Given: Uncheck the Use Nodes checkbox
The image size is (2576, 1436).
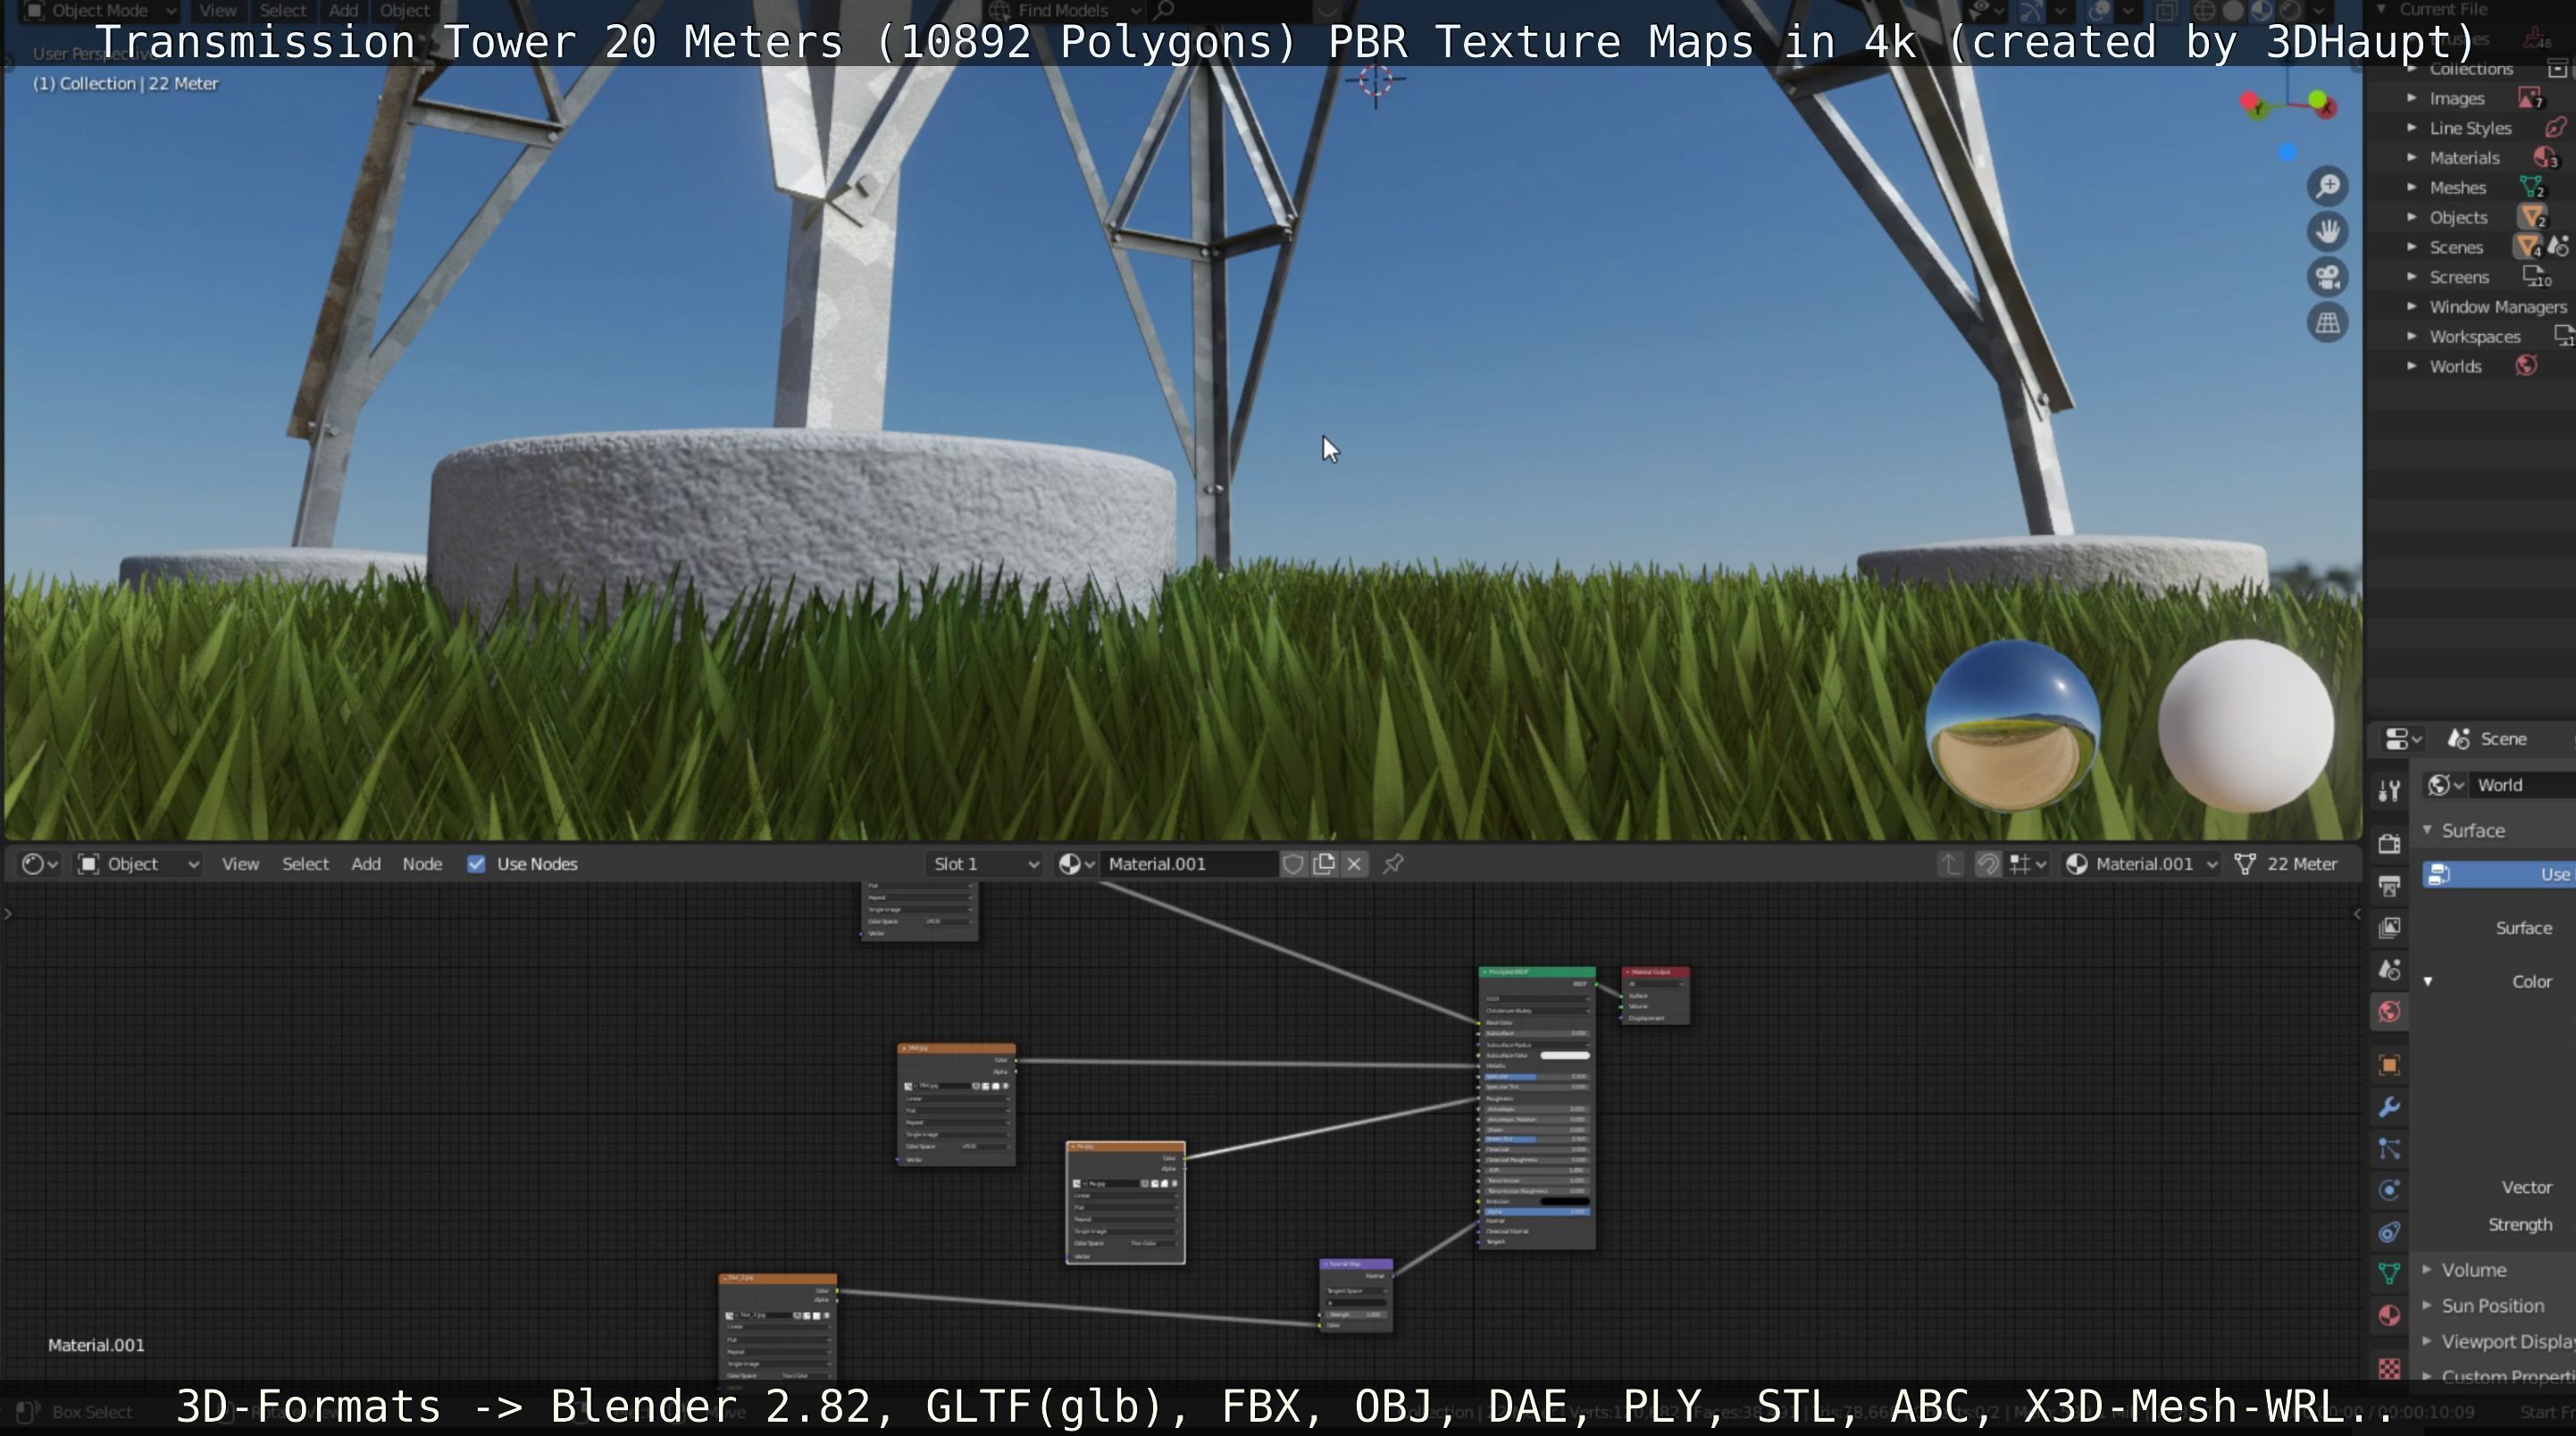Looking at the screenshot, I should (x=476, y=864).
